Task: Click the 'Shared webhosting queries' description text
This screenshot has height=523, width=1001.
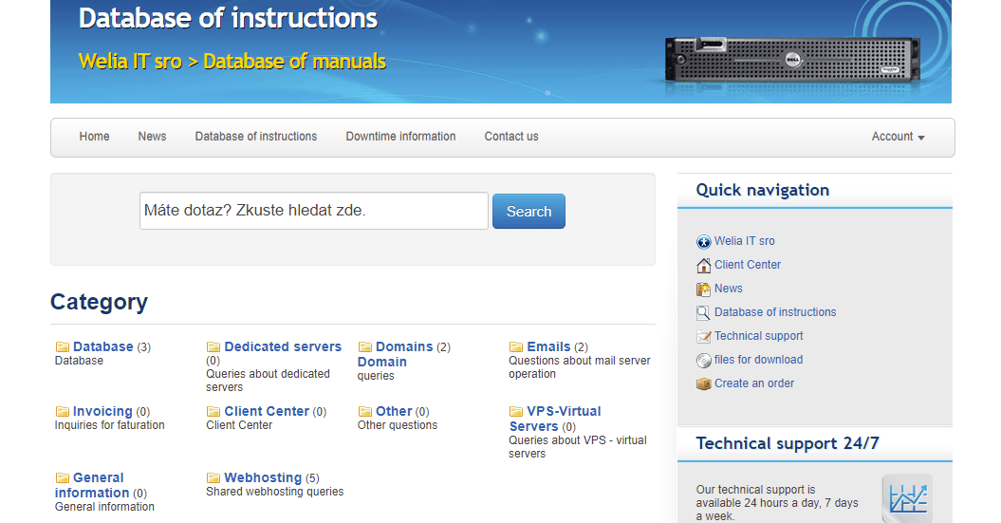Action: click(x=274, y=492)
